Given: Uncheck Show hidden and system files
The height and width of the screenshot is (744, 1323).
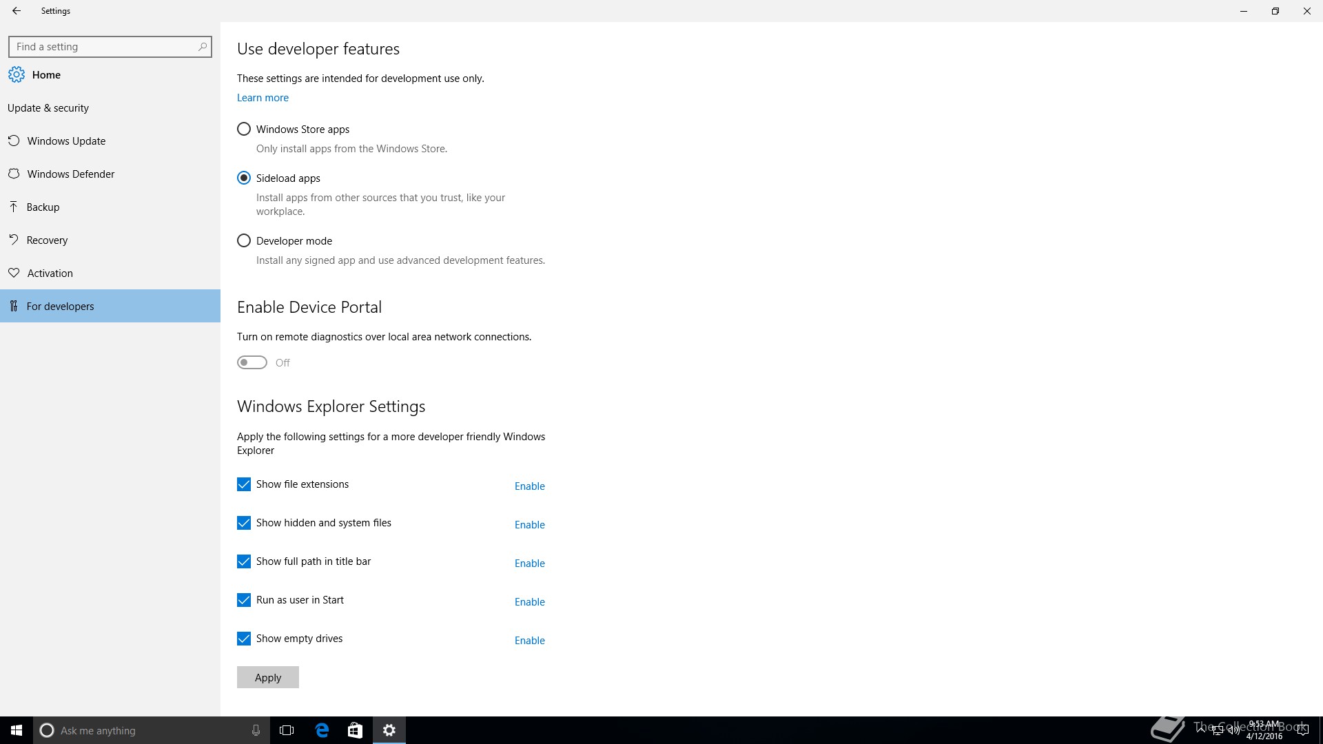Looking at the screenshot, I should [x=244, y=523].
